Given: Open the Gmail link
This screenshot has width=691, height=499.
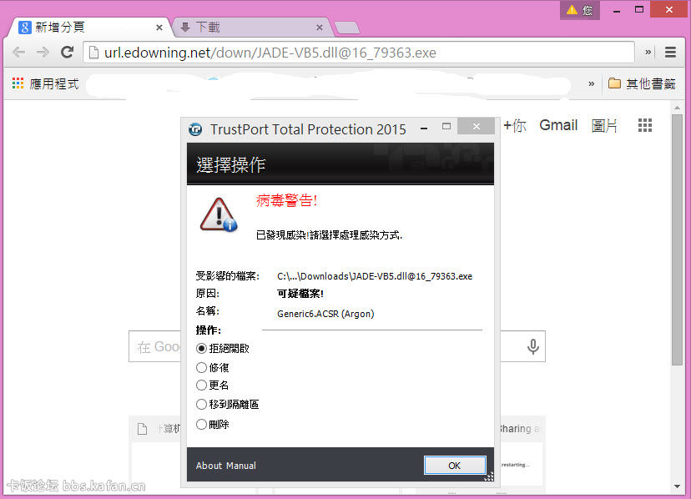Looking at the screenshot, I should coord(558,126).
